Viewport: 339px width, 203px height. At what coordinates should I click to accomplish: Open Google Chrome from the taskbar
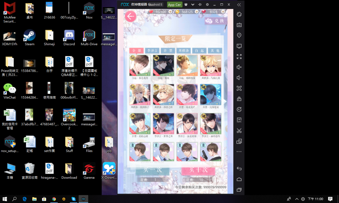click(x=54, y=199)
